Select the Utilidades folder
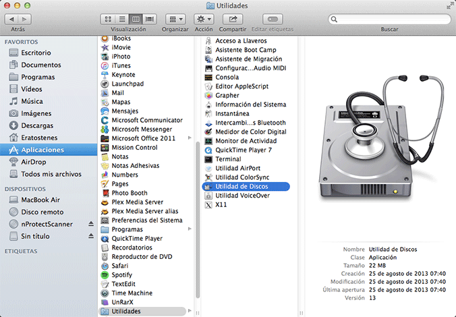This screenshot has height=317, width=456. [x=142, y=311]
